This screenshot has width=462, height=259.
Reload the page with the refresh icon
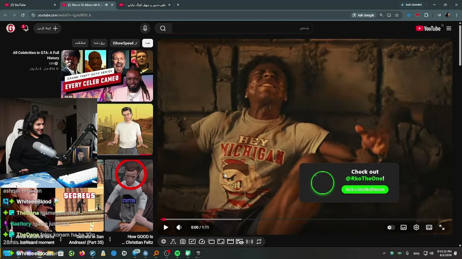click(23, 15)
